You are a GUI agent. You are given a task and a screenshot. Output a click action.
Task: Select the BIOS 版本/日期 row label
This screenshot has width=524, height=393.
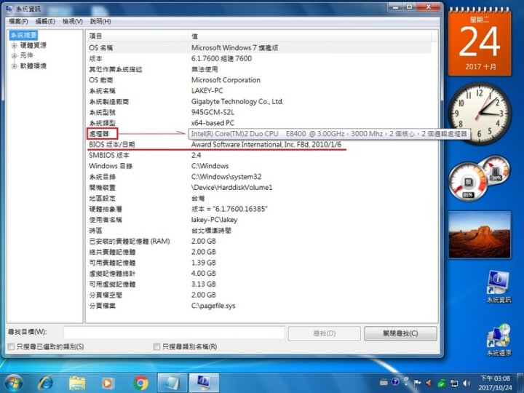click(x=111, y=144)
